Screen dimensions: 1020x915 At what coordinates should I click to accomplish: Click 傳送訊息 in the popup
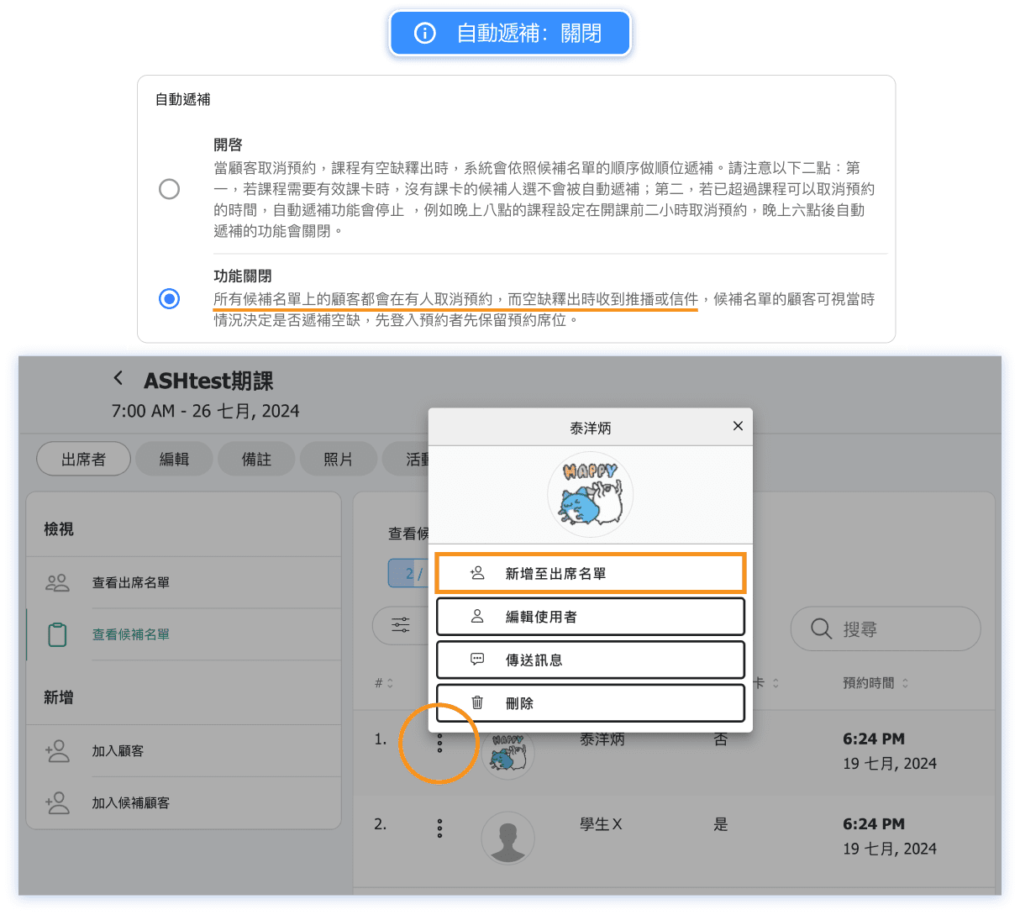[590, 660]
